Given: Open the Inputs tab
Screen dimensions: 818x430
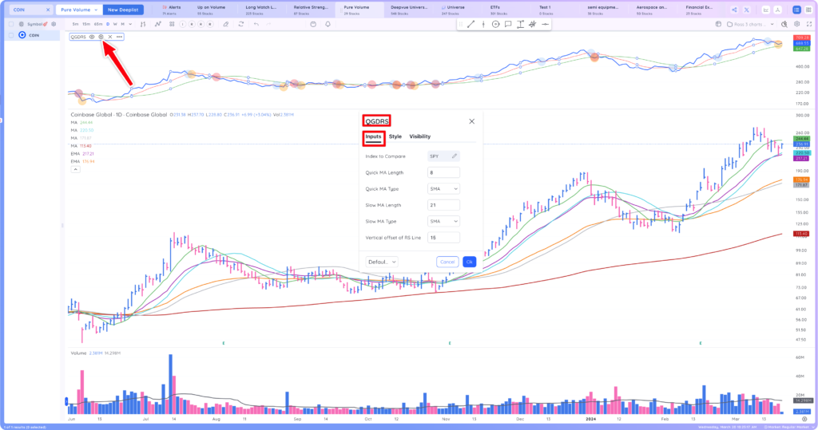Looking at the screenshot, I should 373,136.
